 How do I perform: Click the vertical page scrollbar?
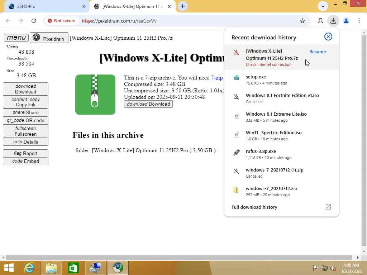coord(364,140)
